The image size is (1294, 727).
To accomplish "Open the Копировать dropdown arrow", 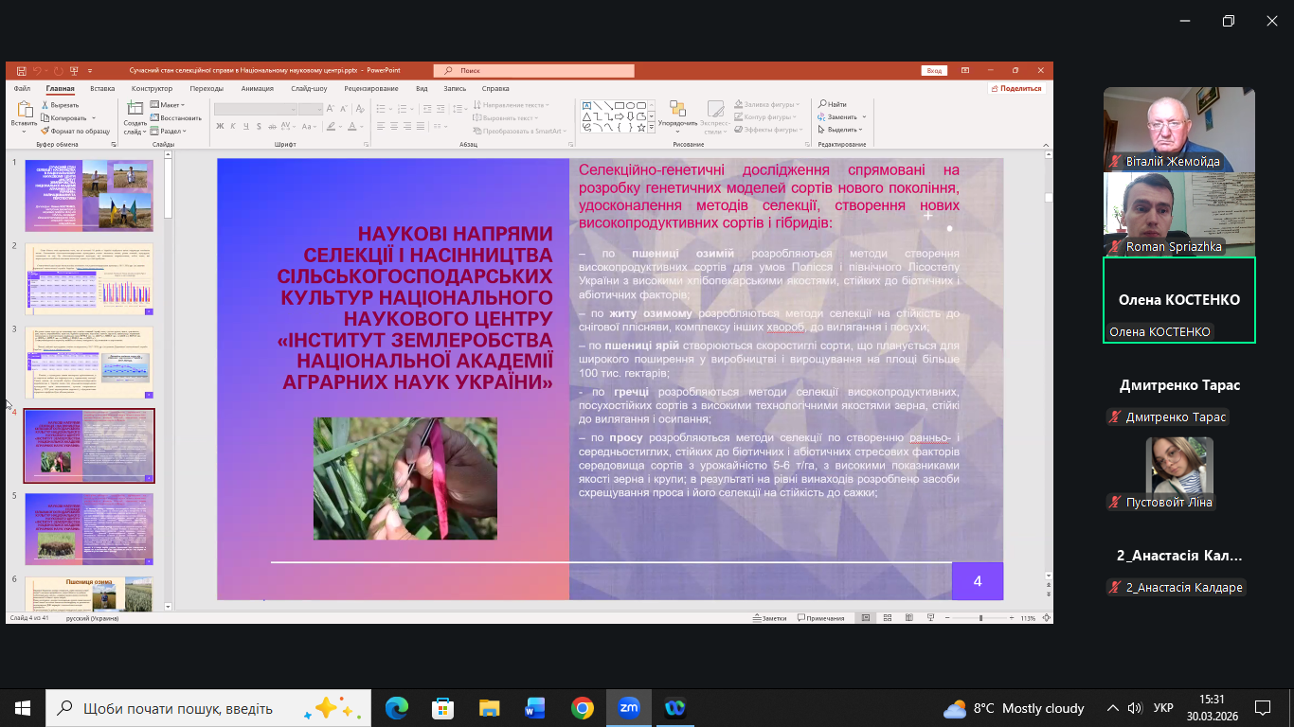I will (x=95, y=118).
